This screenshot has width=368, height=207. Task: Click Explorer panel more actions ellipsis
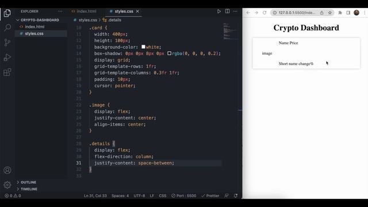point(60,11)
